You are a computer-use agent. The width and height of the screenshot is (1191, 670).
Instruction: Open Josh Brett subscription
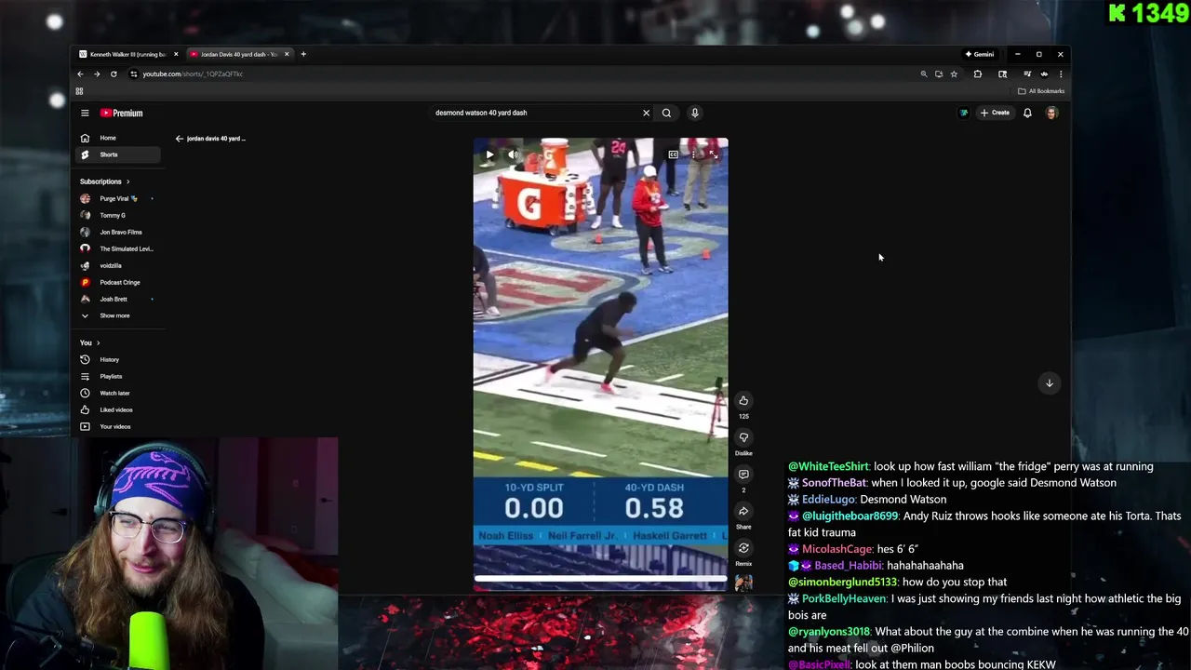(x=117, y=299)
